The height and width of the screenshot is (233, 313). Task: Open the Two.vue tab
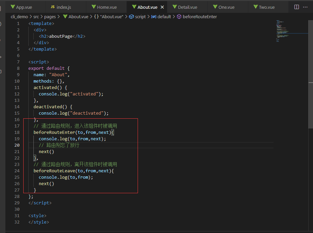click(x=268, y=7)
